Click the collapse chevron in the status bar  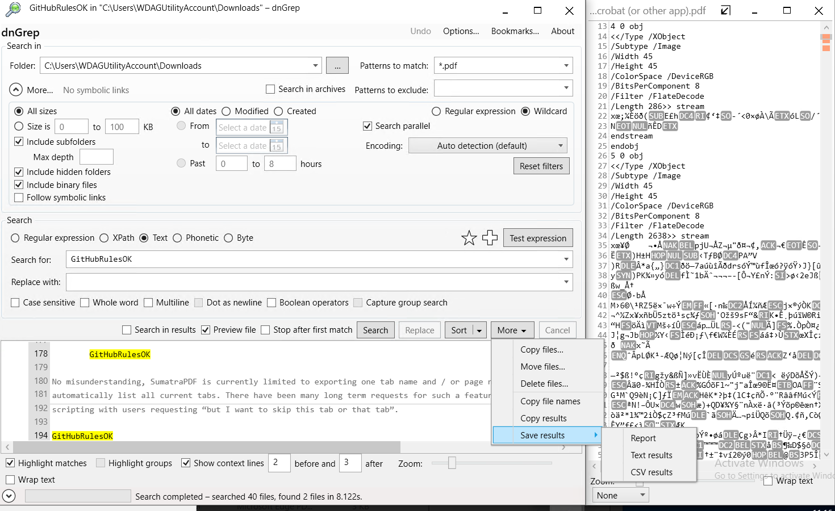9,496
